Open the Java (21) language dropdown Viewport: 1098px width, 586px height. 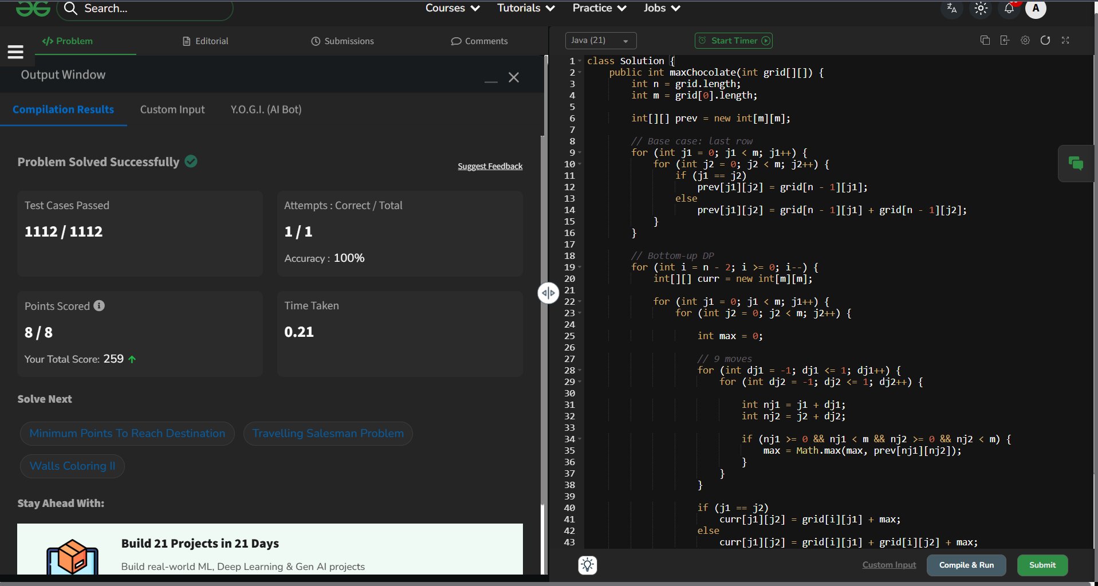[600, 41]
